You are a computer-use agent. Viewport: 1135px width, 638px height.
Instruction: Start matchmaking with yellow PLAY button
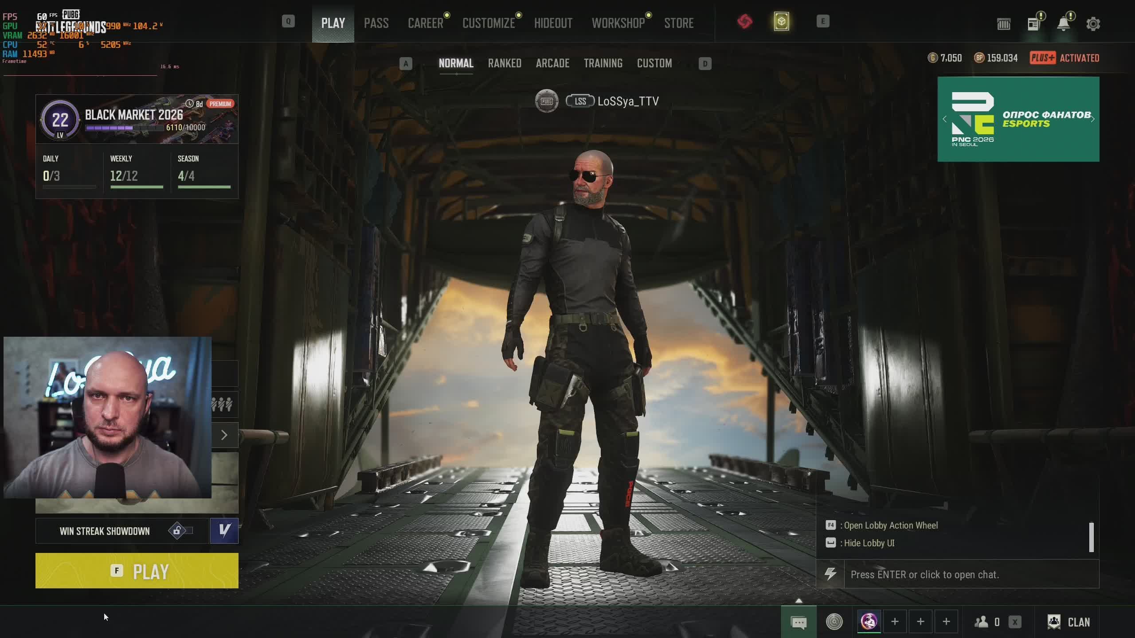click(x=137, y=571)
